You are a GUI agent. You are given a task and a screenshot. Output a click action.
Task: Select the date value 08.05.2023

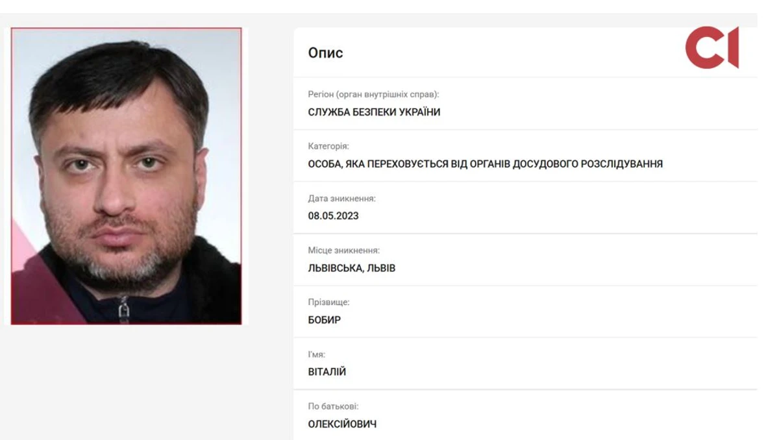(x=333, y=216)
